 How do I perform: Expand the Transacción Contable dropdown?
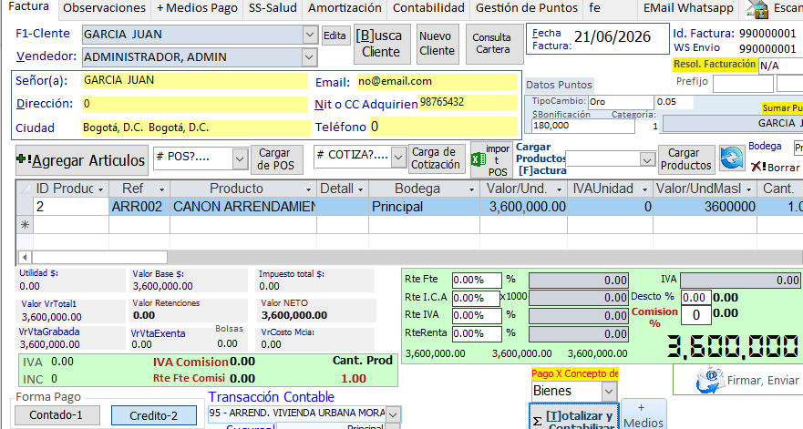[x=393, y=414]
